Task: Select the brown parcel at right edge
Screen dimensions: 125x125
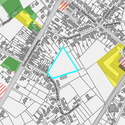Action: (122, 68)
